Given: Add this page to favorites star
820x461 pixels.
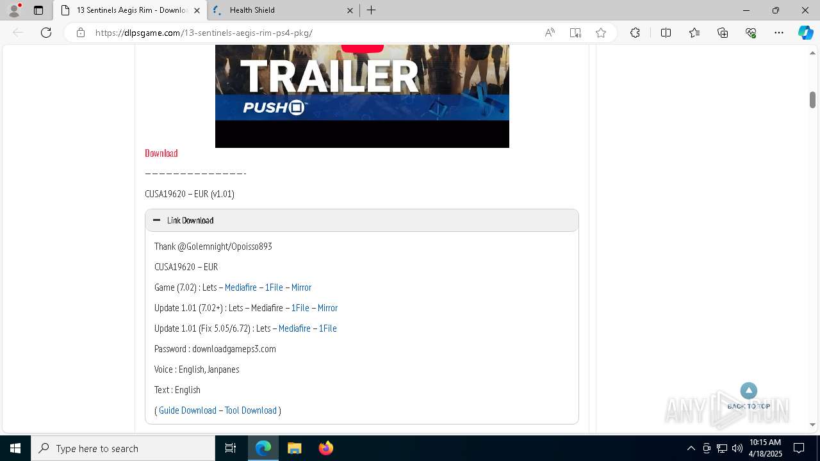Looking at the screenshot, I should (x=601, y=33).
